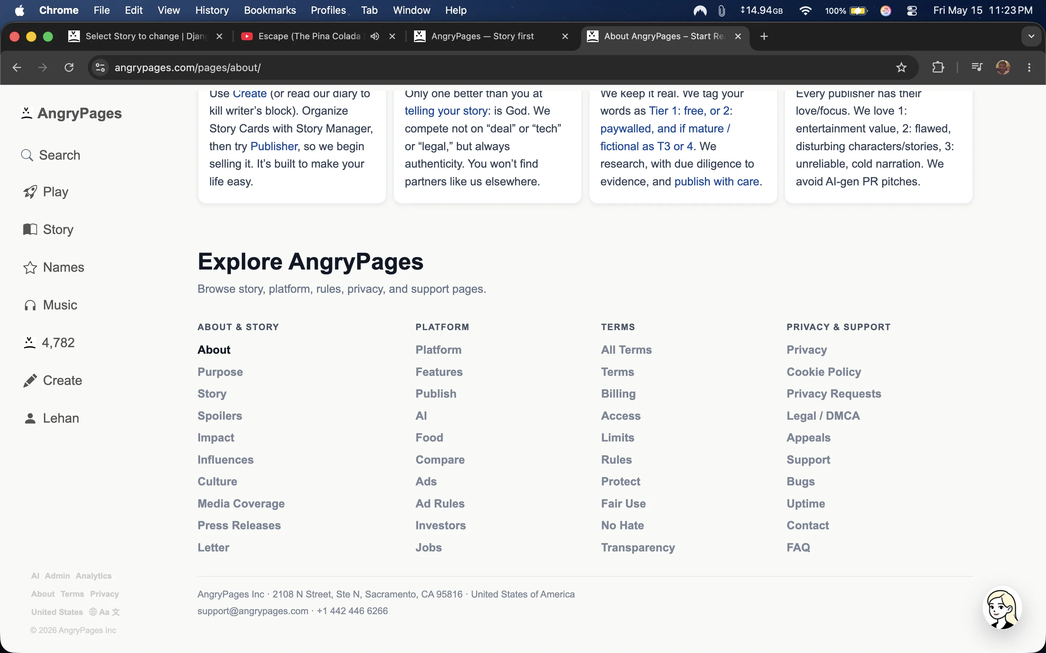
Task: Open Chrome three-dot menu
Action: pos(1029,67)
